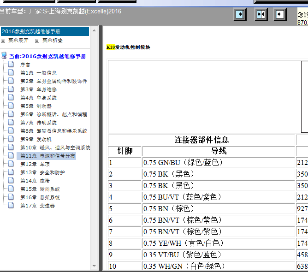Click the split-arrows center layout icon

point(261,14)
